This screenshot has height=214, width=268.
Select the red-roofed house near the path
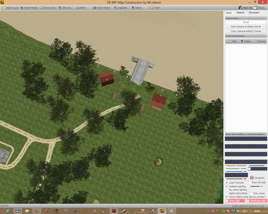click(x=158, y=102)
